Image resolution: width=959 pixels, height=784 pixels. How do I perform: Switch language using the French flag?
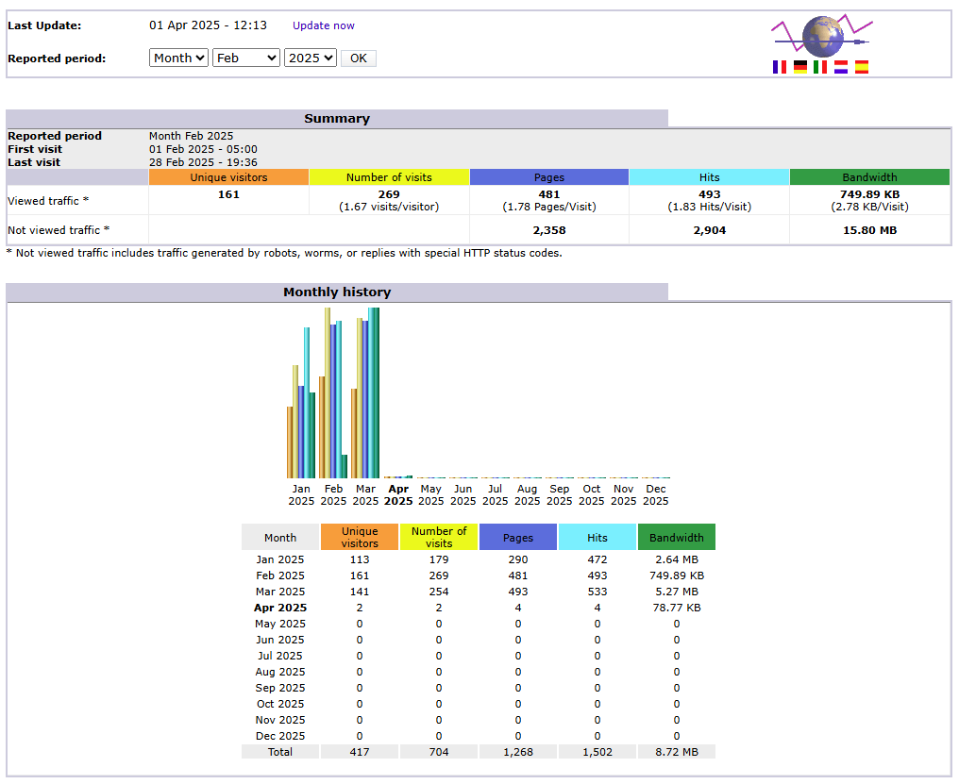click(779, 67)
